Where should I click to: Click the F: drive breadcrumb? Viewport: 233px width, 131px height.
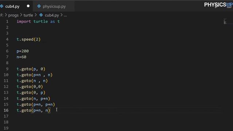tap(2, 15)
